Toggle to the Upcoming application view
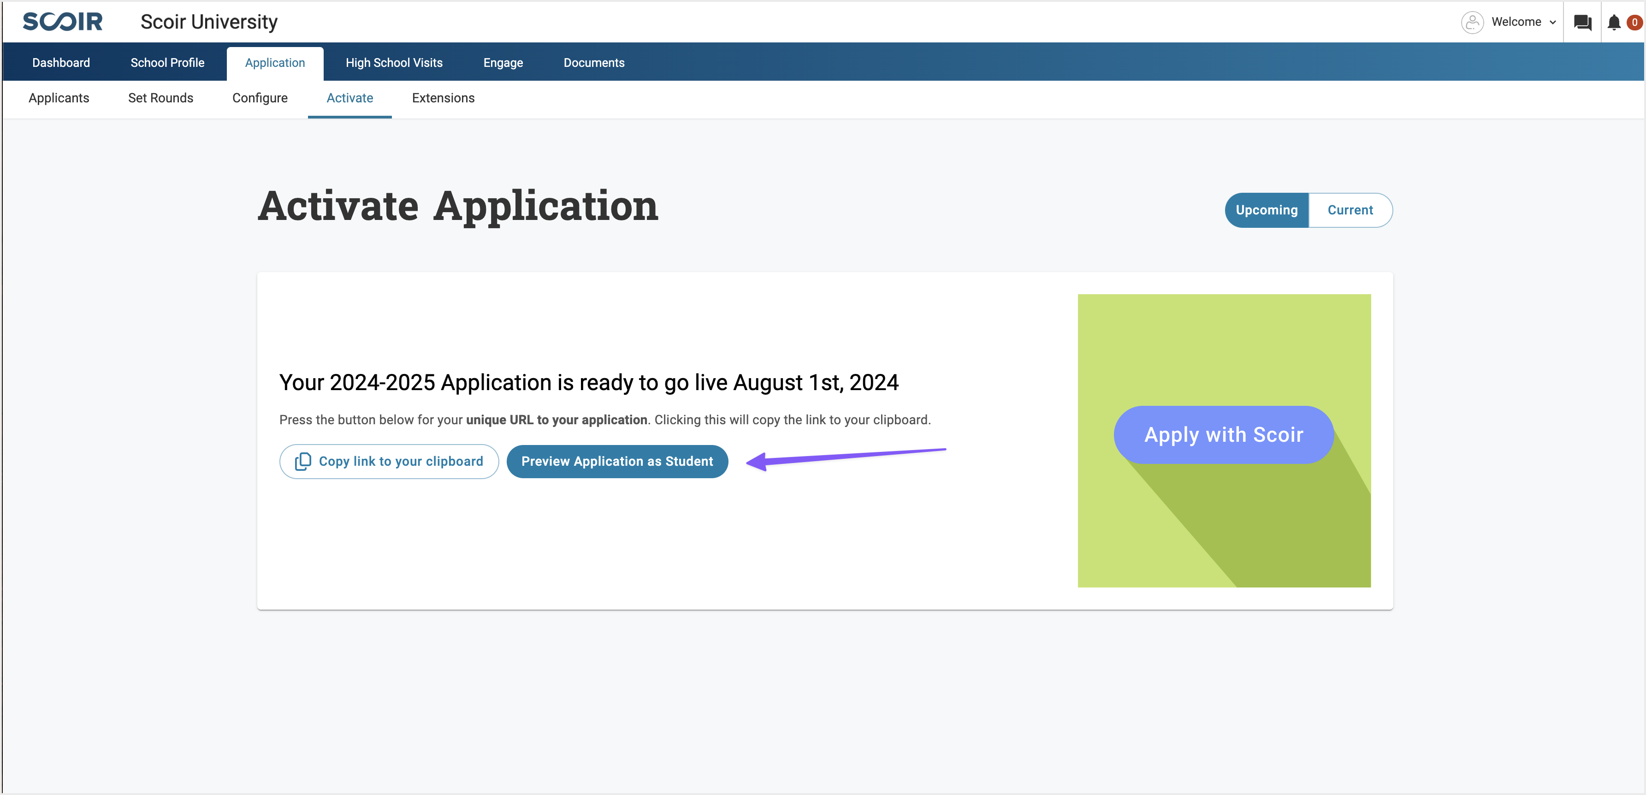 [x=1267, y=210]
